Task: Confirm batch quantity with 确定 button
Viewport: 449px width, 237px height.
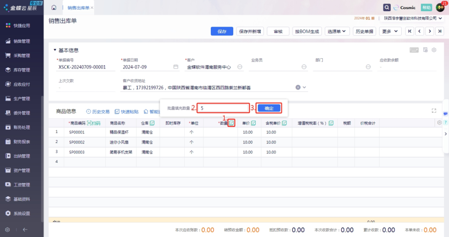Action: pyautogui.click(x=269, y=108)
